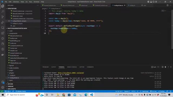Viewport: 173px width, 97px height.
Task: Open Explorer panel More Actions ellipsis
Action: coord(38,5)
